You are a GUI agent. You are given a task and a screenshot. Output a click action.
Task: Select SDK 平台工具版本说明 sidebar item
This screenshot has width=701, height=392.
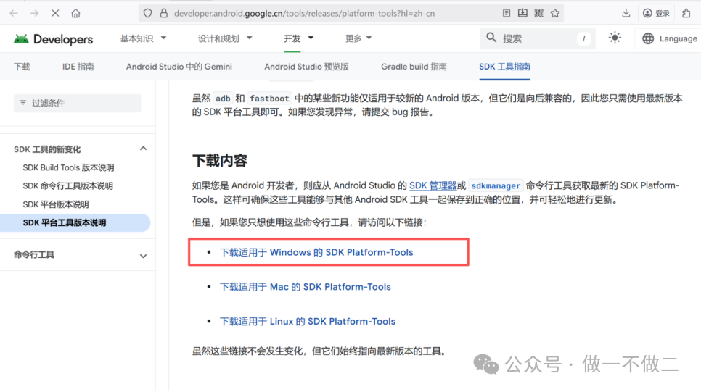pos(75,222)
